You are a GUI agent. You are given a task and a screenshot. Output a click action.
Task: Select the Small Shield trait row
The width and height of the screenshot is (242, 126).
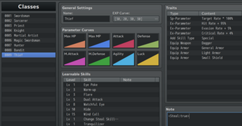[205, 58]
